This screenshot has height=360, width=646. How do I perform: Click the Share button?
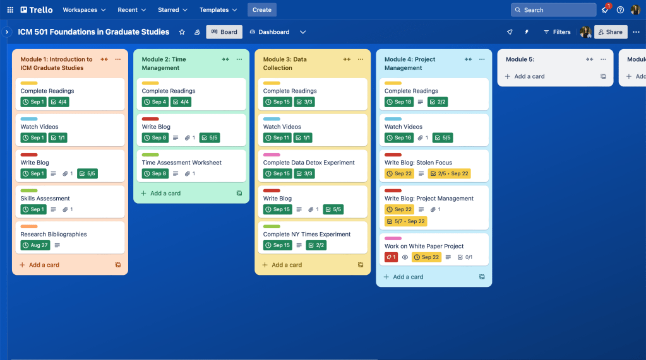[x=610, y=32]
